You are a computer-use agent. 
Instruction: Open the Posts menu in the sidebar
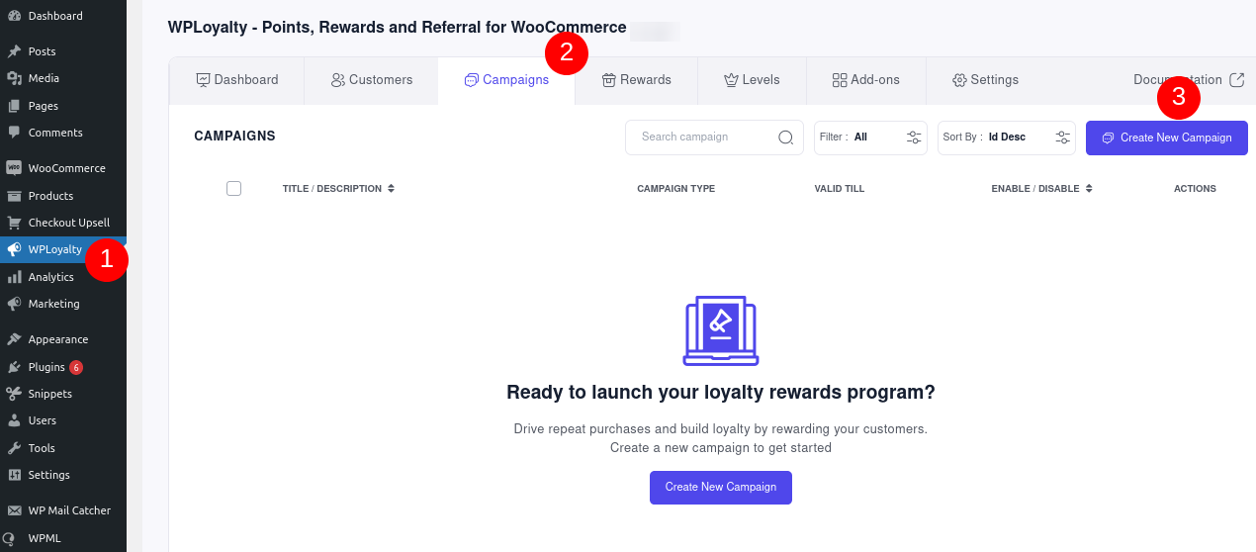click(x=63, y=51)
